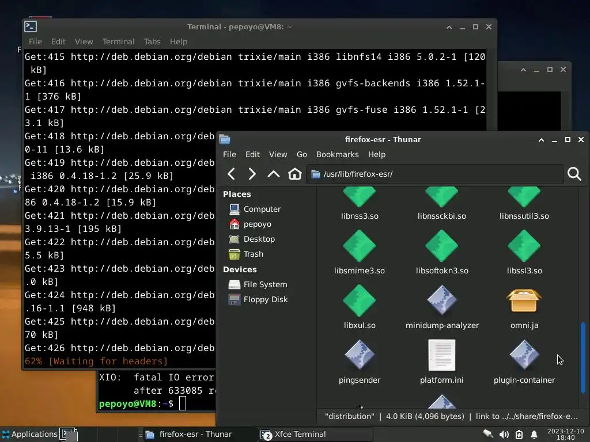This screenshot has width=590, height=442.
Task: Click the Thunar window's folder title icon
Action: [x=225, y=139]
